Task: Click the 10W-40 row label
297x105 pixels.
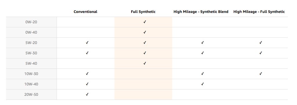Action: [x=31, y=84]
